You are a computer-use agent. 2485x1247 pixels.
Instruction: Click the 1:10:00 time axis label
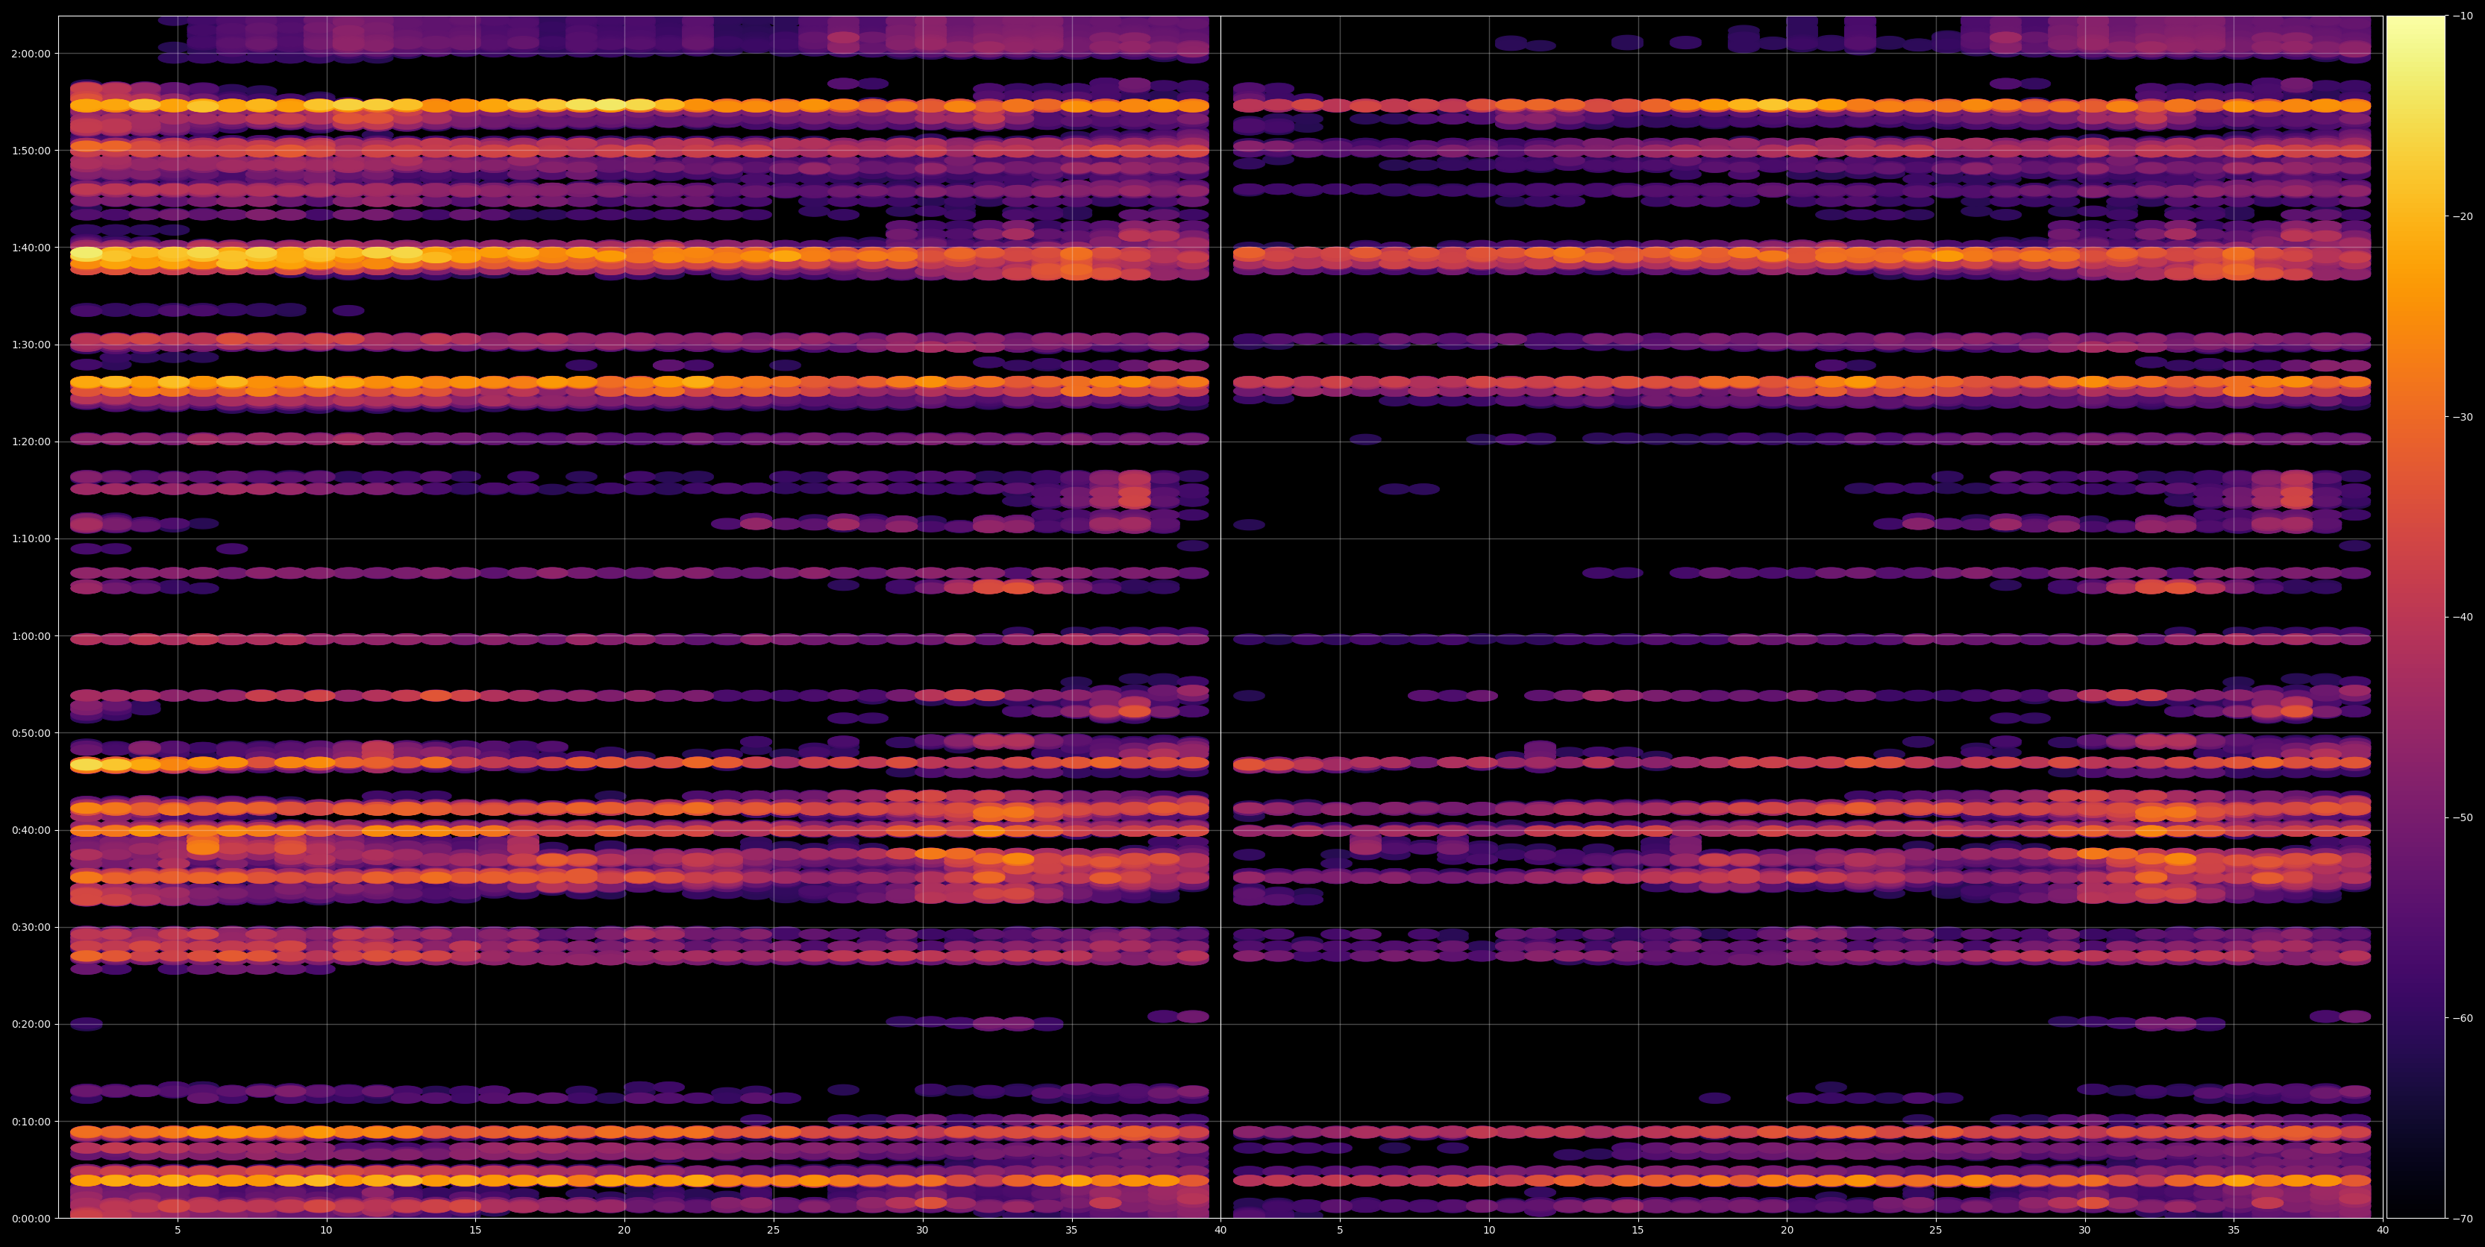31,539
